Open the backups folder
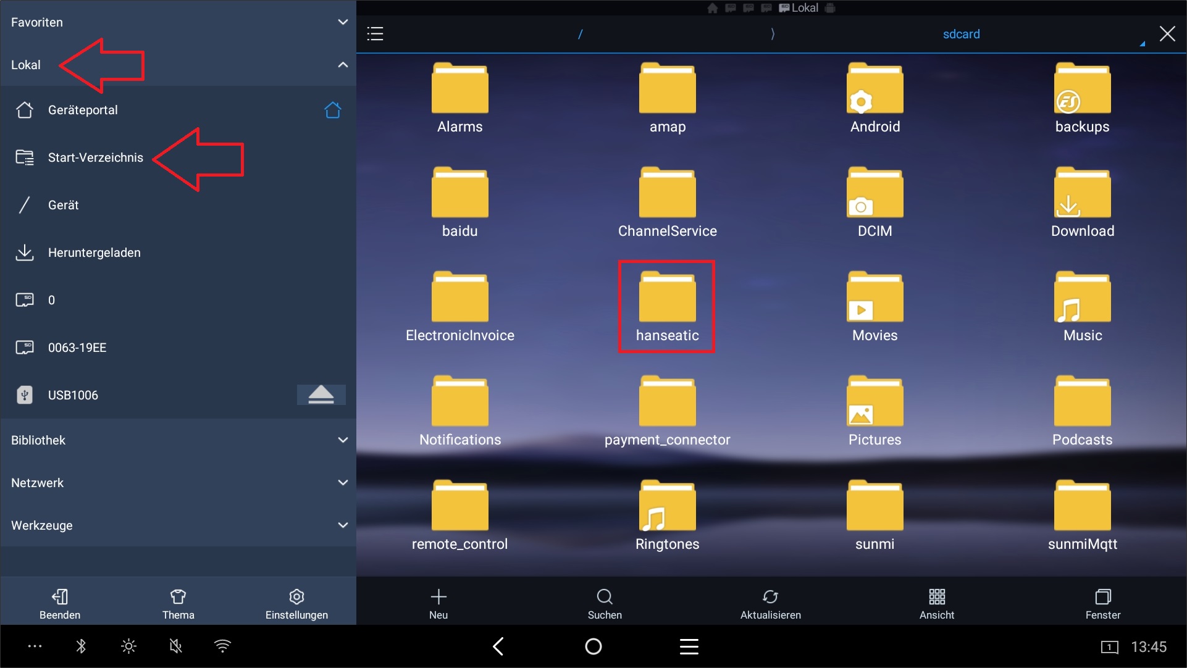 (1082, 99)
